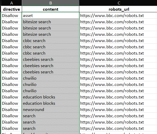Viewport: 157px width, 134px height.
Task: Select column B header
Action: [x=51, y=3]
